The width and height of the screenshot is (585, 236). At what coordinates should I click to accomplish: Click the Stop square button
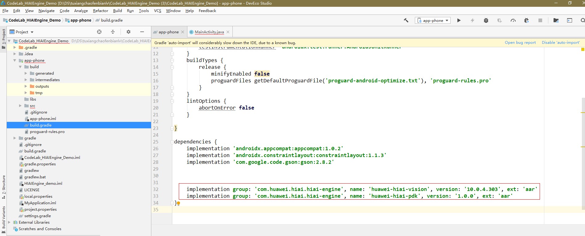tap(540, 20)
